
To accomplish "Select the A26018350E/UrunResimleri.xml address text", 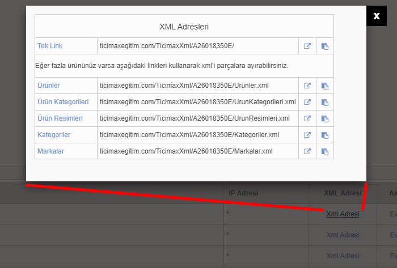I will (x=195, y=118).
